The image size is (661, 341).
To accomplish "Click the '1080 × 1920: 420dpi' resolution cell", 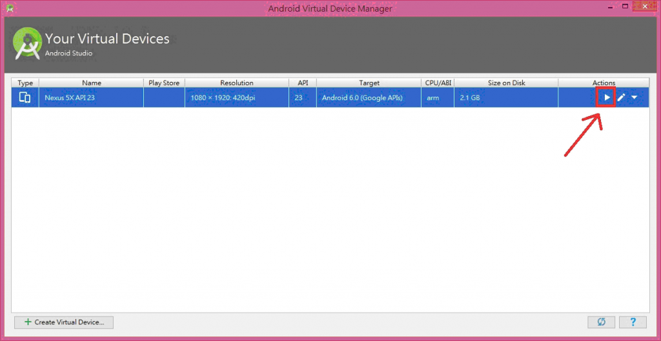I will pos(237,98).
